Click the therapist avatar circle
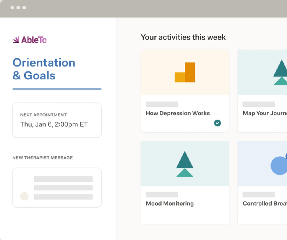 click(x=24, y=196)
